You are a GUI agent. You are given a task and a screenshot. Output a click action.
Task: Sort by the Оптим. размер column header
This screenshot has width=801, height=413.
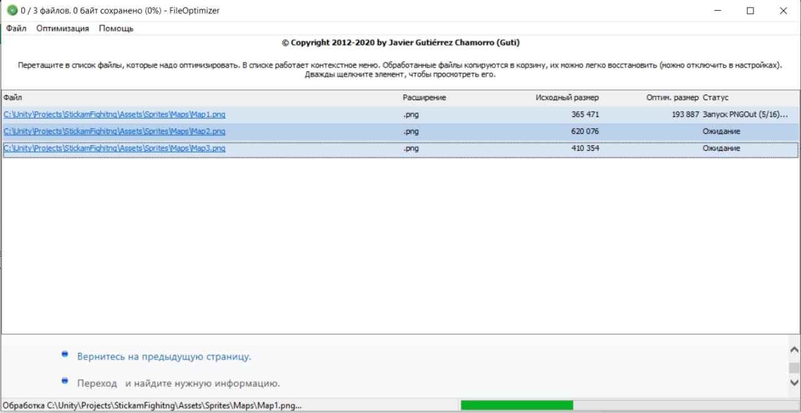672,98
